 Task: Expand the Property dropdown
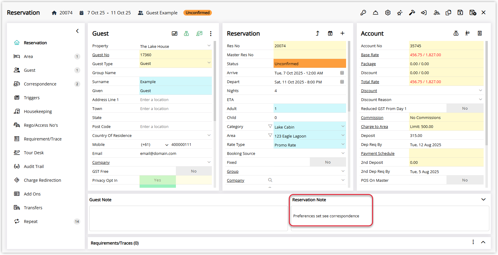(x=209, y=45)
